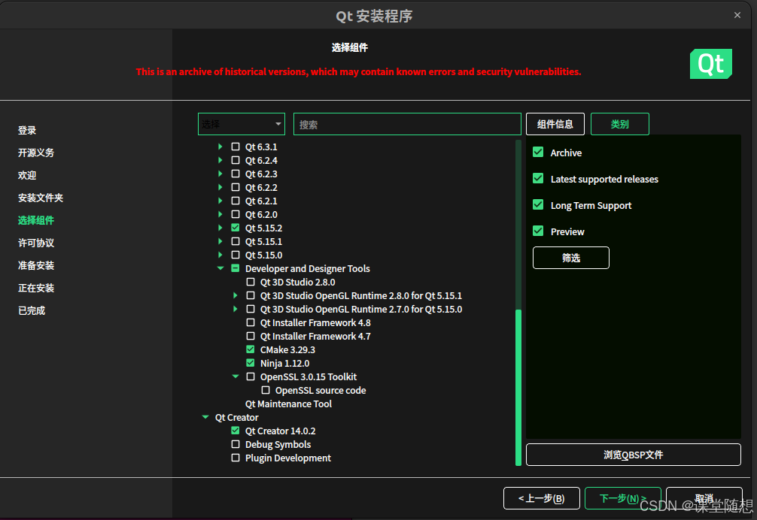Expand the Qt 5.15.2 tree node
This screenshot has height=520, width=757.
220,228
